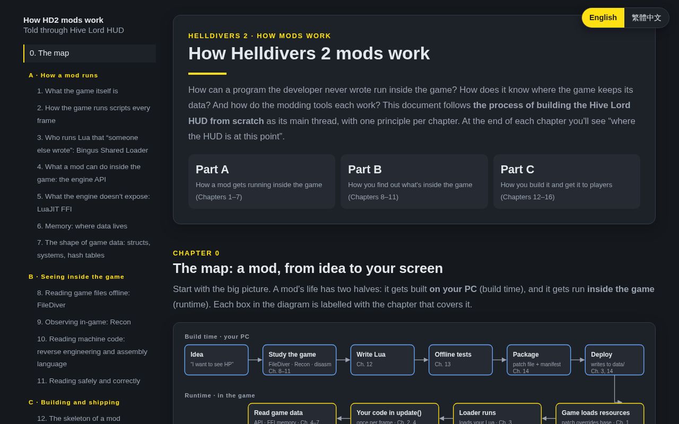Click the 'Offline tests' diagram box
Image resolution: width=679 pixels, height=424 pixels.
(x=460, y=360)
